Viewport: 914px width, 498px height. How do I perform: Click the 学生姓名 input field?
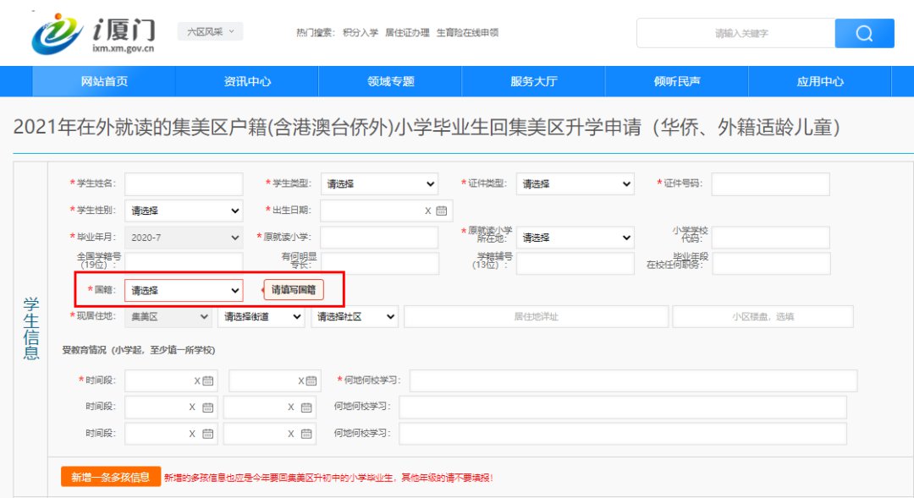[x=184, y=184]
